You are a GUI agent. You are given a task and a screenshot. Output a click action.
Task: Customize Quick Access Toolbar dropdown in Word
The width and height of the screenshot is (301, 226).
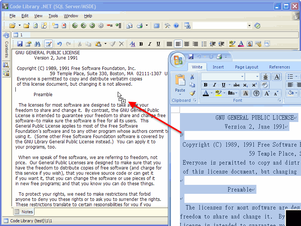pos(226,57)
